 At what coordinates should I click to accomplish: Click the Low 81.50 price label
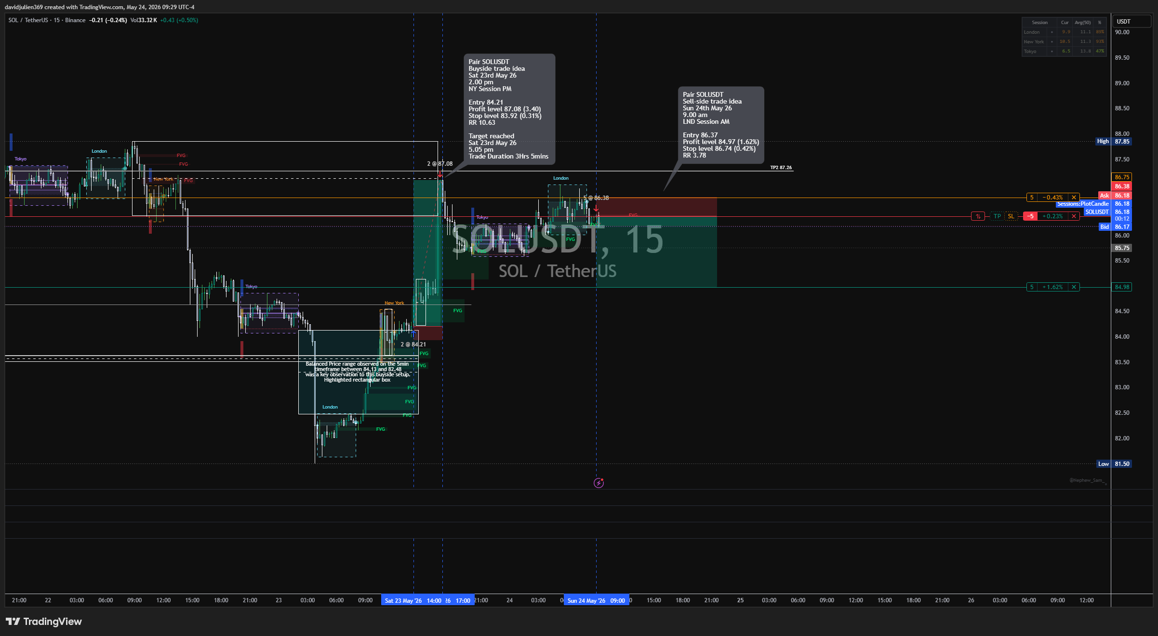point(1114,464)
